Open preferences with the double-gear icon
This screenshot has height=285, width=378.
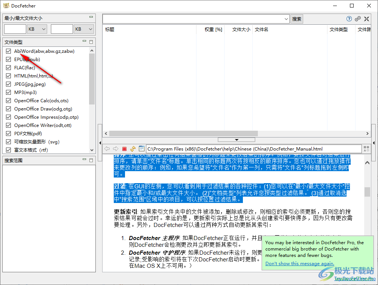pyautogui.click(x=358, y=19)
